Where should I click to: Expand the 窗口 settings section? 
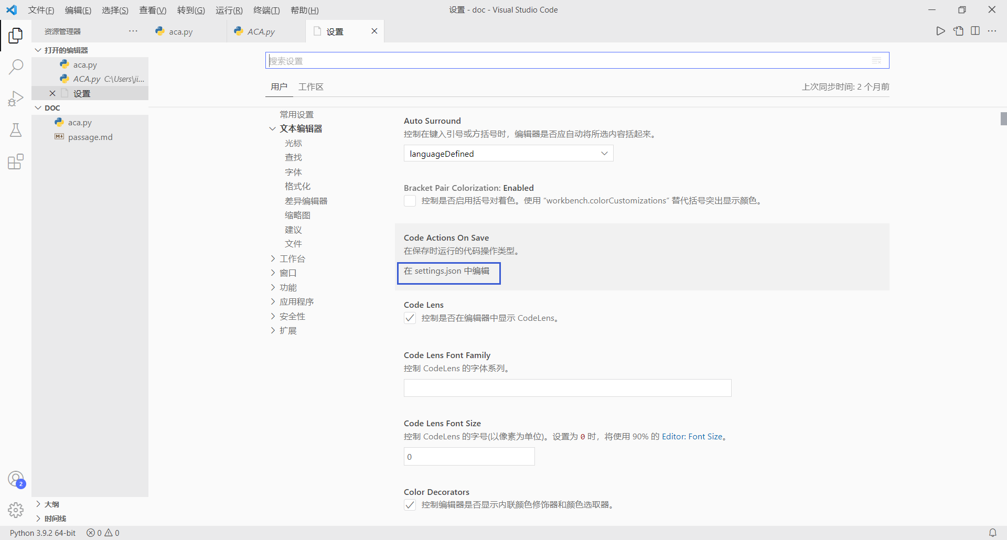[x=273, y=273]
